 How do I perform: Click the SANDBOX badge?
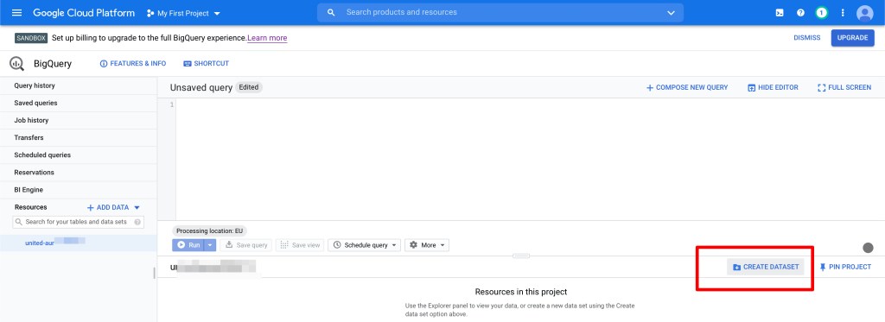[x=31, y=38]
